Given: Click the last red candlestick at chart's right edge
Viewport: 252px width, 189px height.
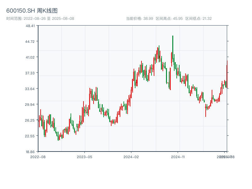Looking at the screenshot, I should pos(227,74).
